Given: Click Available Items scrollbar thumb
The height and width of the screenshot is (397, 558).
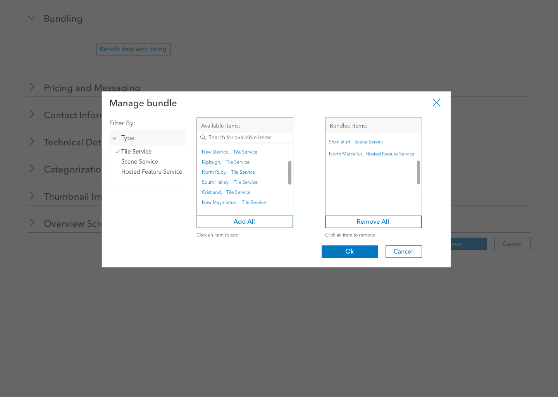Looking at the screenshot, I should pos(290,173).
